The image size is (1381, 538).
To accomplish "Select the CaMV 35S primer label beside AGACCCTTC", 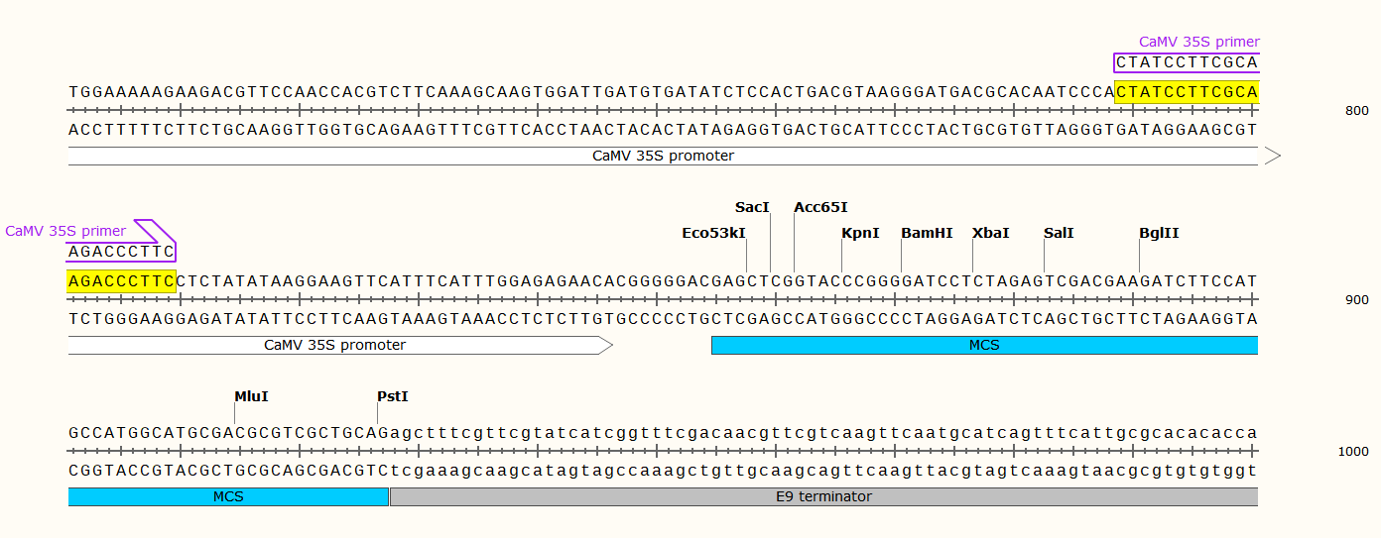I will tap(65, 231).
